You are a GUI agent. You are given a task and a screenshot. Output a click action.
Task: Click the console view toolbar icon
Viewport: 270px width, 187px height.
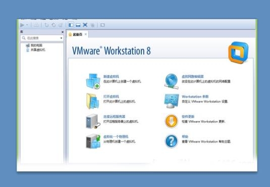point(102,25)
